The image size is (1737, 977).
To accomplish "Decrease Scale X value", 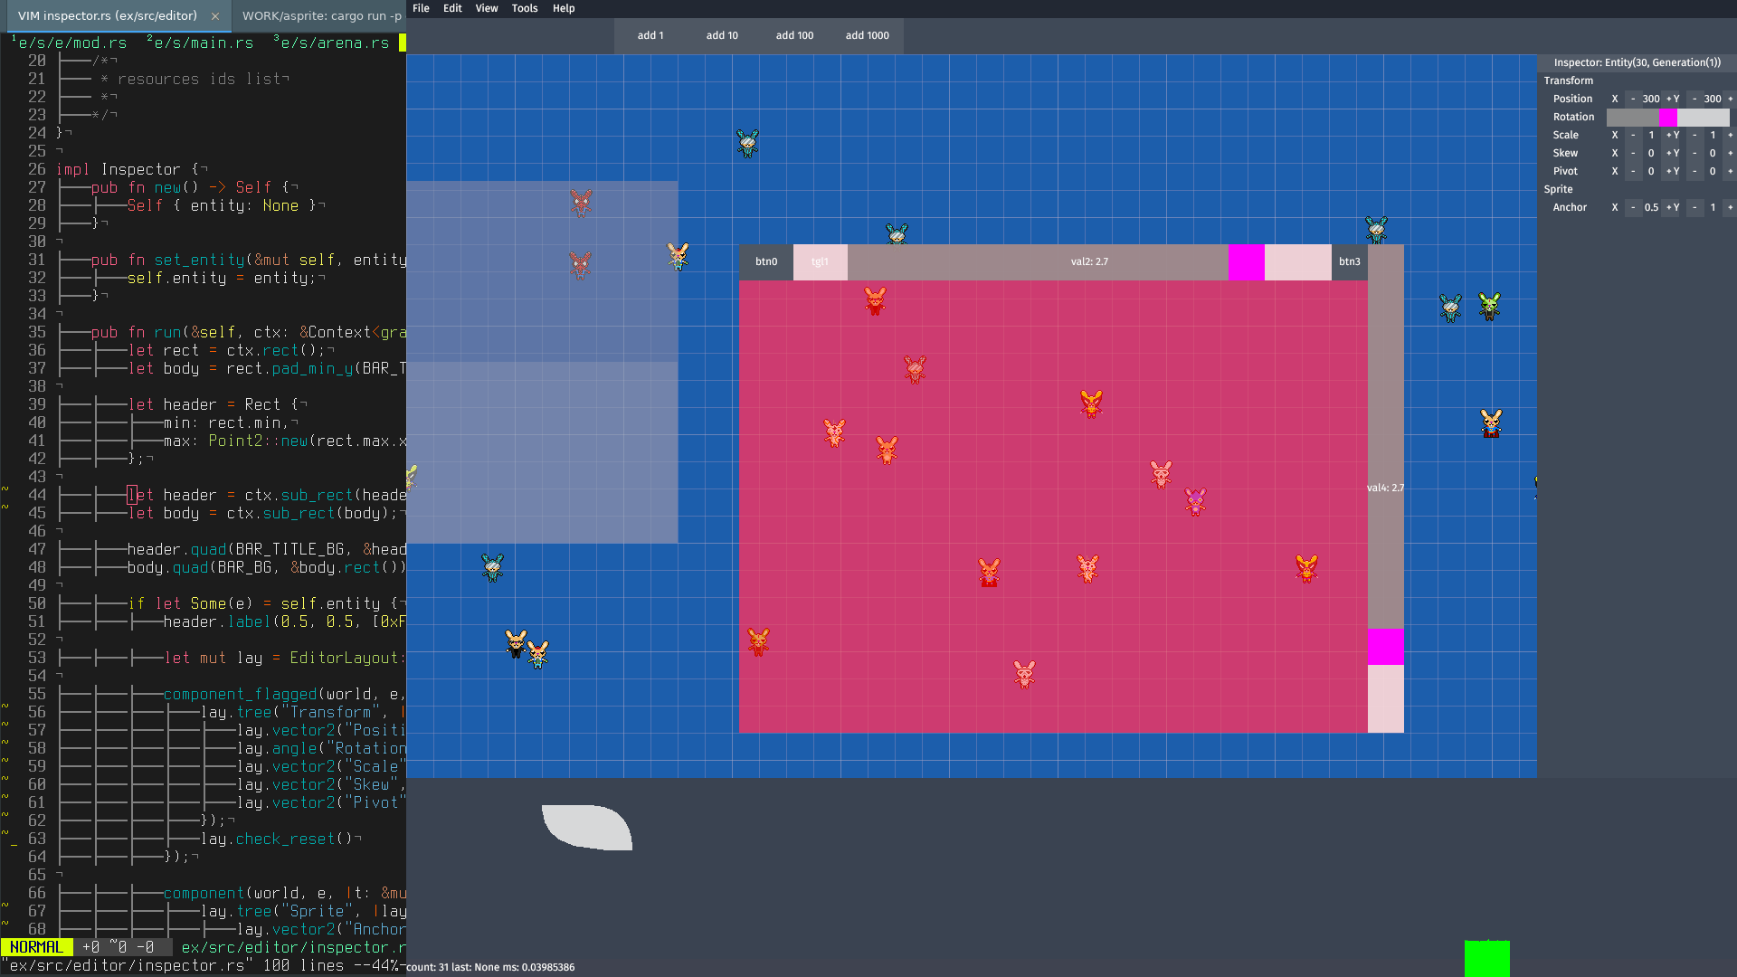I will tap(1633, 135).
